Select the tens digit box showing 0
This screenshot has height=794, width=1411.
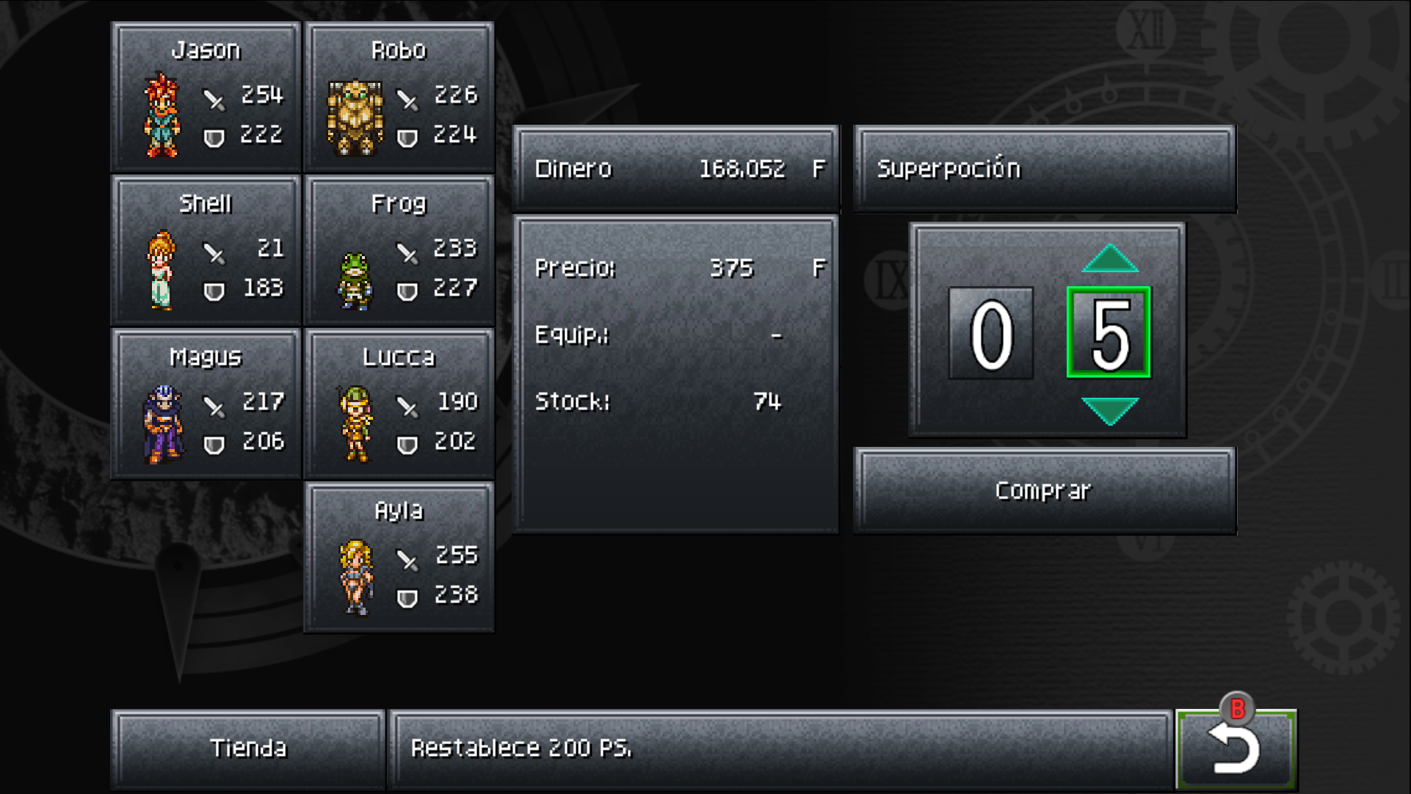[991, 333]
